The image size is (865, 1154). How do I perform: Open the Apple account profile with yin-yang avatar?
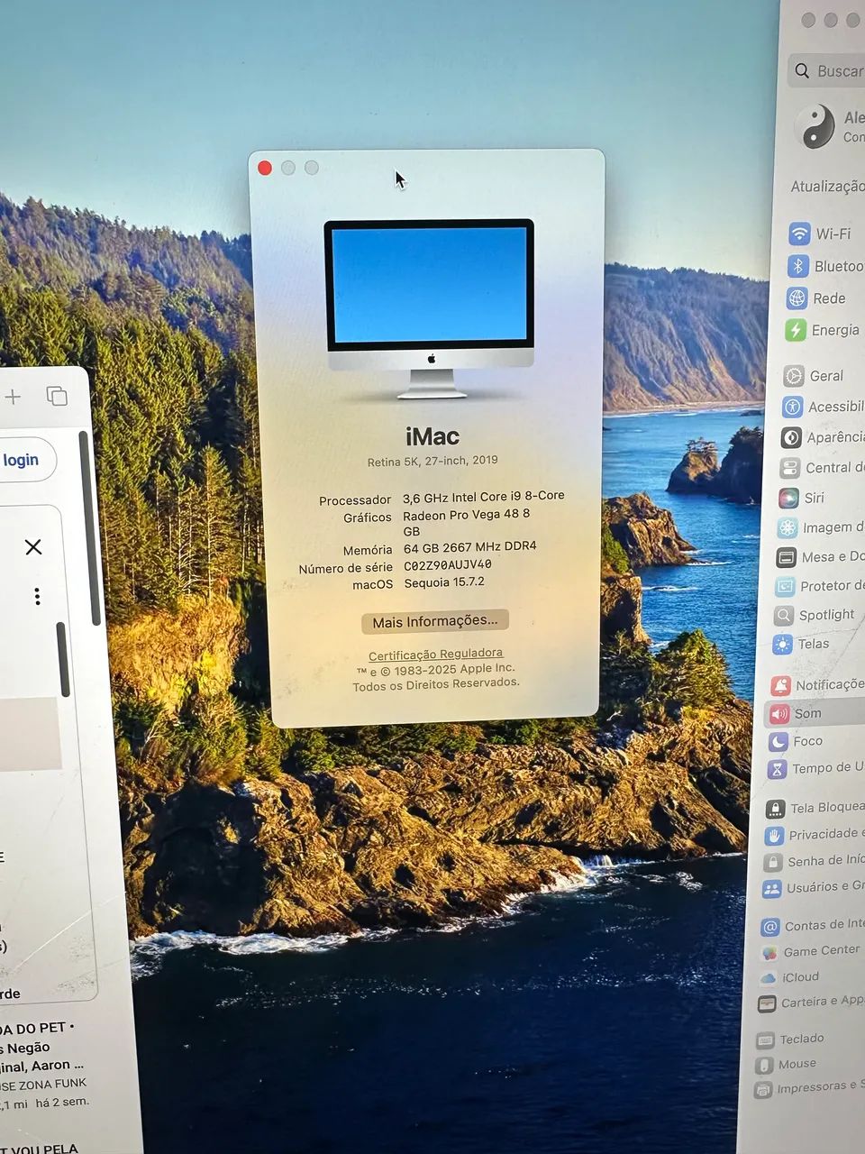point(831,126)
